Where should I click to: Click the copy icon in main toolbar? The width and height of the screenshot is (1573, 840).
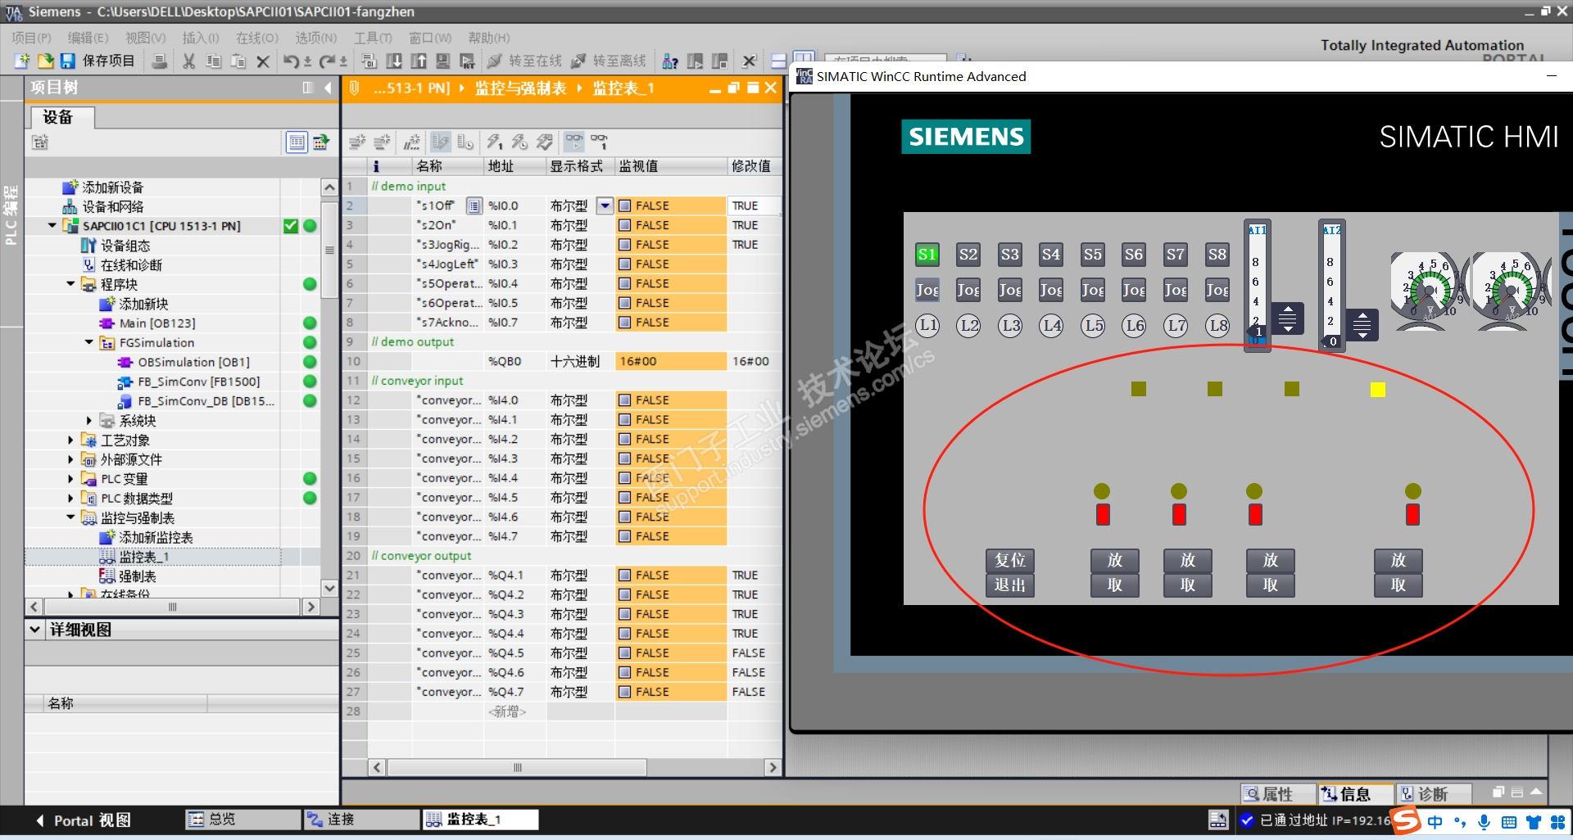pos(214,61)
